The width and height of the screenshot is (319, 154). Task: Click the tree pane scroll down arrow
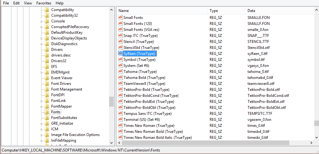pyautogui.click(x=112, y=143)
